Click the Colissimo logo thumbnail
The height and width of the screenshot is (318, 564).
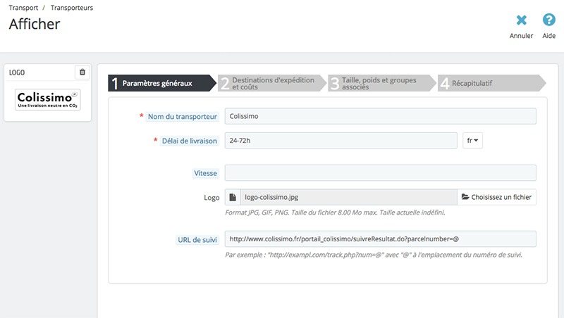click(x=48, y=99)
